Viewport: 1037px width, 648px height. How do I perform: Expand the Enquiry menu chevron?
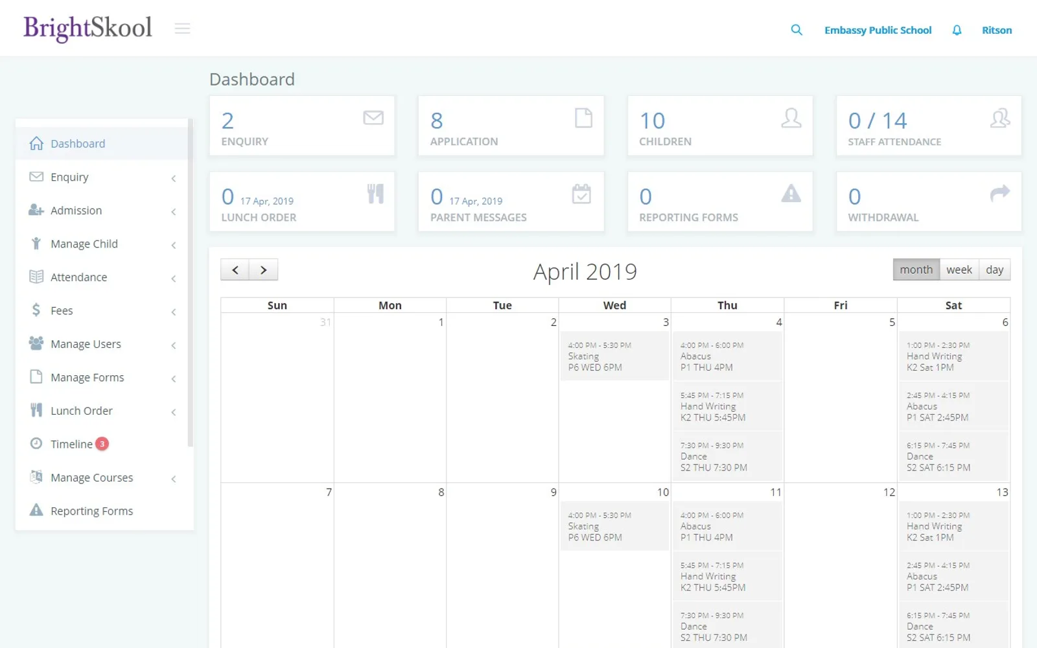(174, 178)
